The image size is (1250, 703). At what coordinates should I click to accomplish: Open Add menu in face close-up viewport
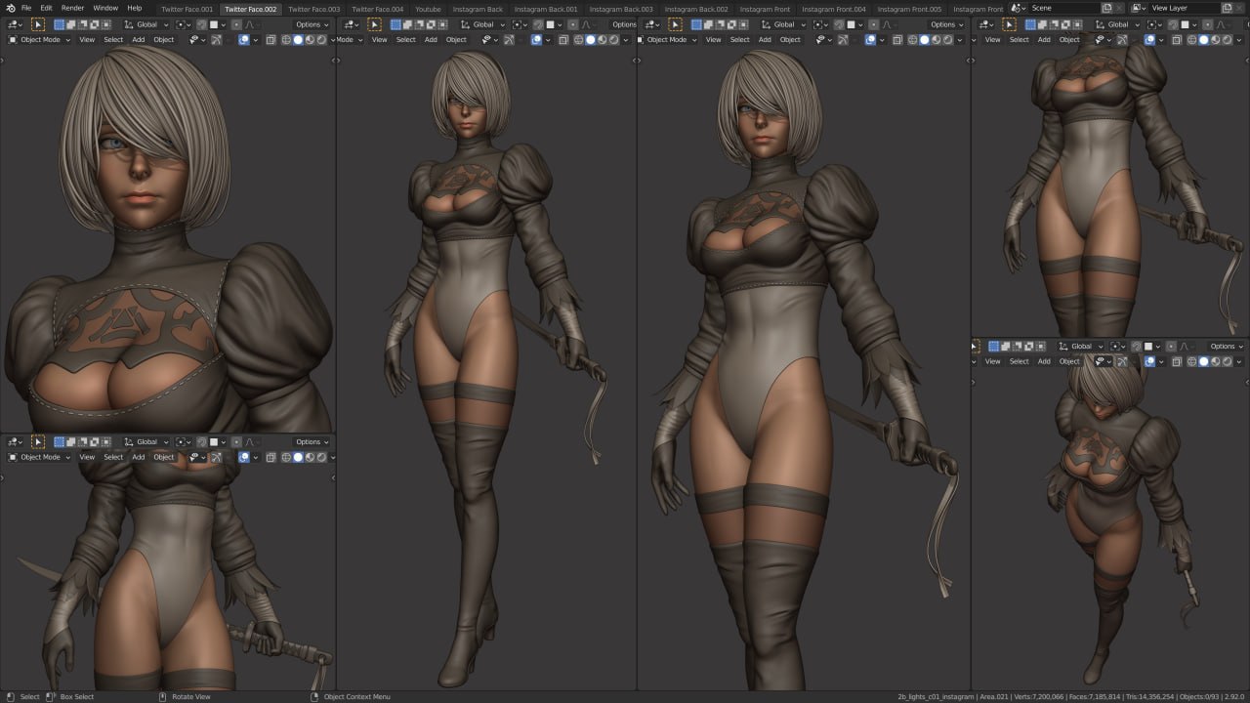click(x=138, y=40)
